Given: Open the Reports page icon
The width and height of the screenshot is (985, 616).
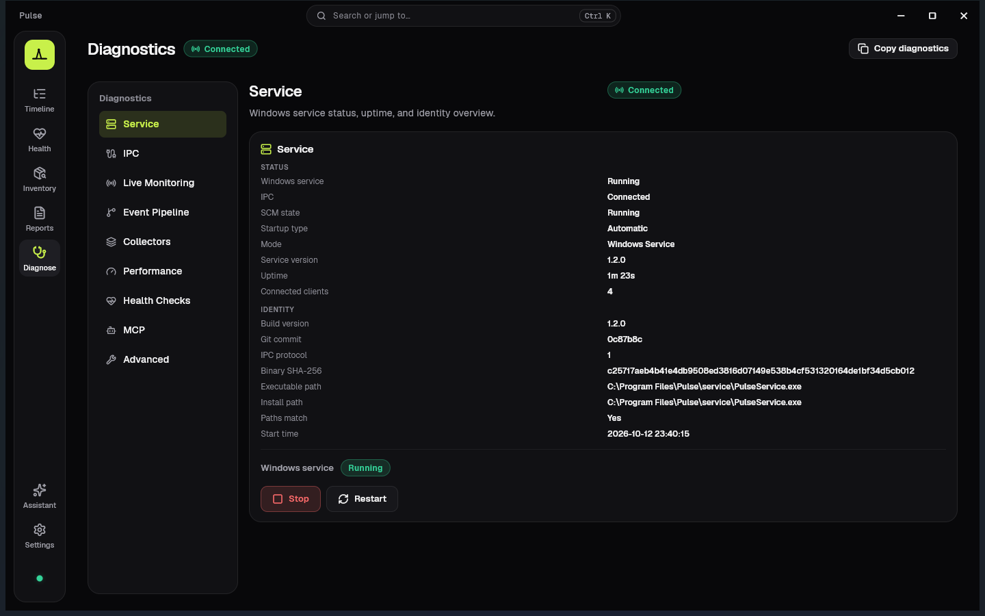Looking at the screenshot, I should [40, 213].
